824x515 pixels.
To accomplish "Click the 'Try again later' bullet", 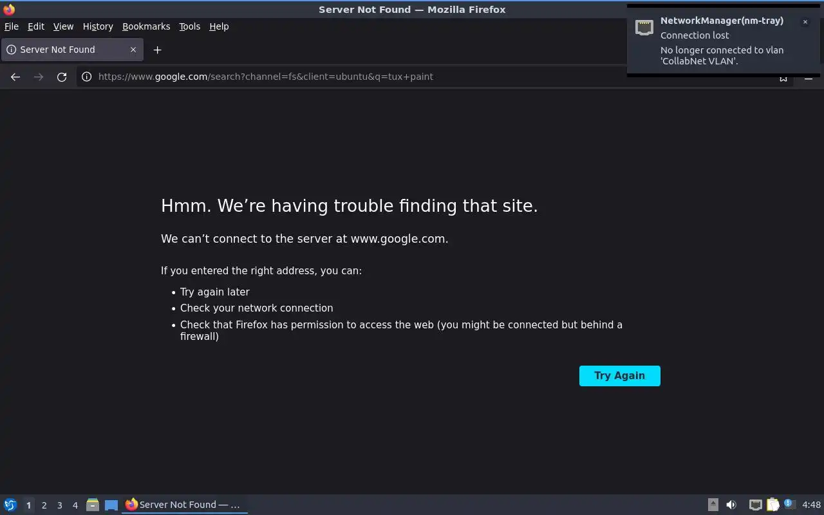I will coord(214,292).
